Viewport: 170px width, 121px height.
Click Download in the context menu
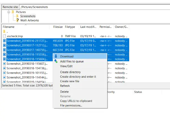(67, 57)
